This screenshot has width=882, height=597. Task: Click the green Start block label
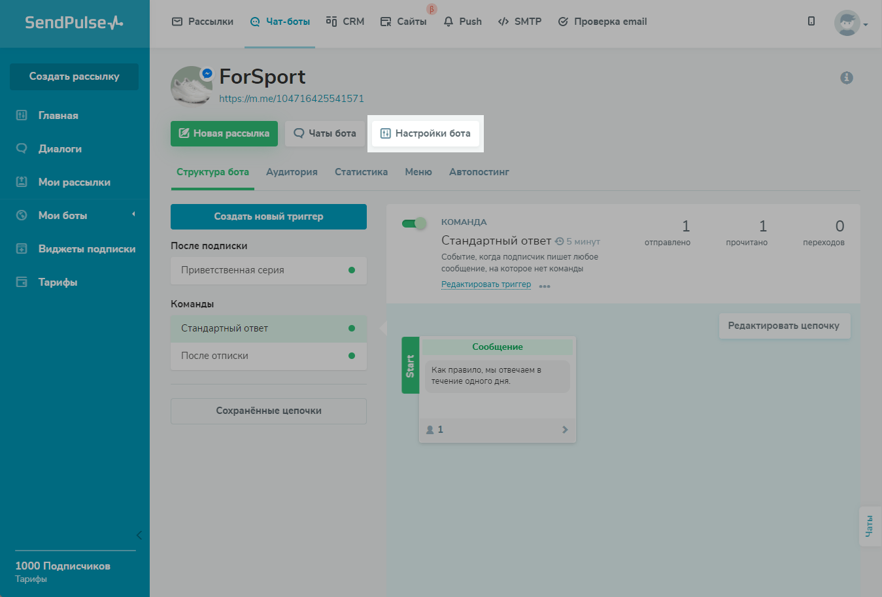[410, 366]
